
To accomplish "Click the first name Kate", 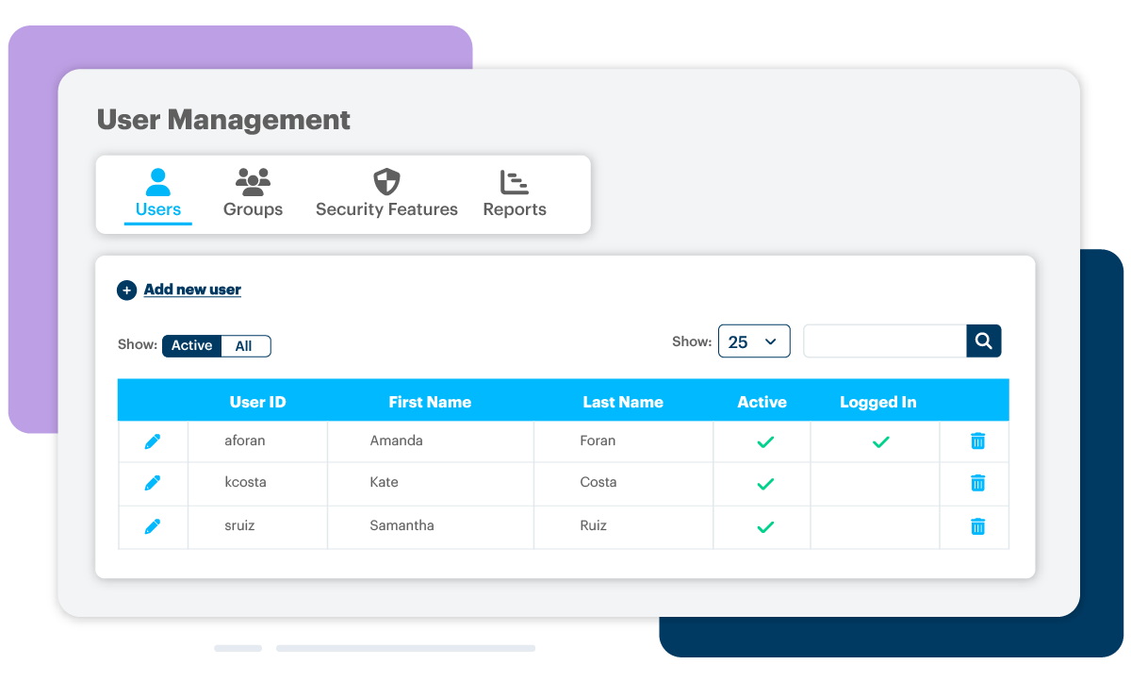I will (384, 482).
